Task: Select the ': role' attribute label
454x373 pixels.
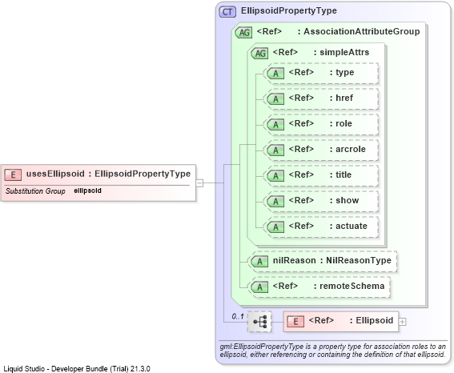Action: [341, 123]
